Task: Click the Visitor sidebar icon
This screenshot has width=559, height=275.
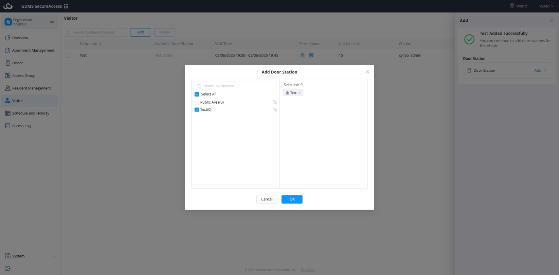Action: click(x=7, y=101)
